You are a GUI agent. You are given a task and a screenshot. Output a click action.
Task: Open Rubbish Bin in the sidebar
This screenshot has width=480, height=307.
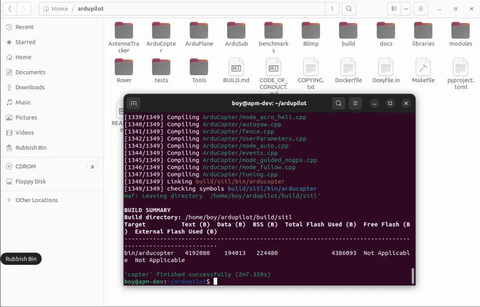(x=52, y=148)
